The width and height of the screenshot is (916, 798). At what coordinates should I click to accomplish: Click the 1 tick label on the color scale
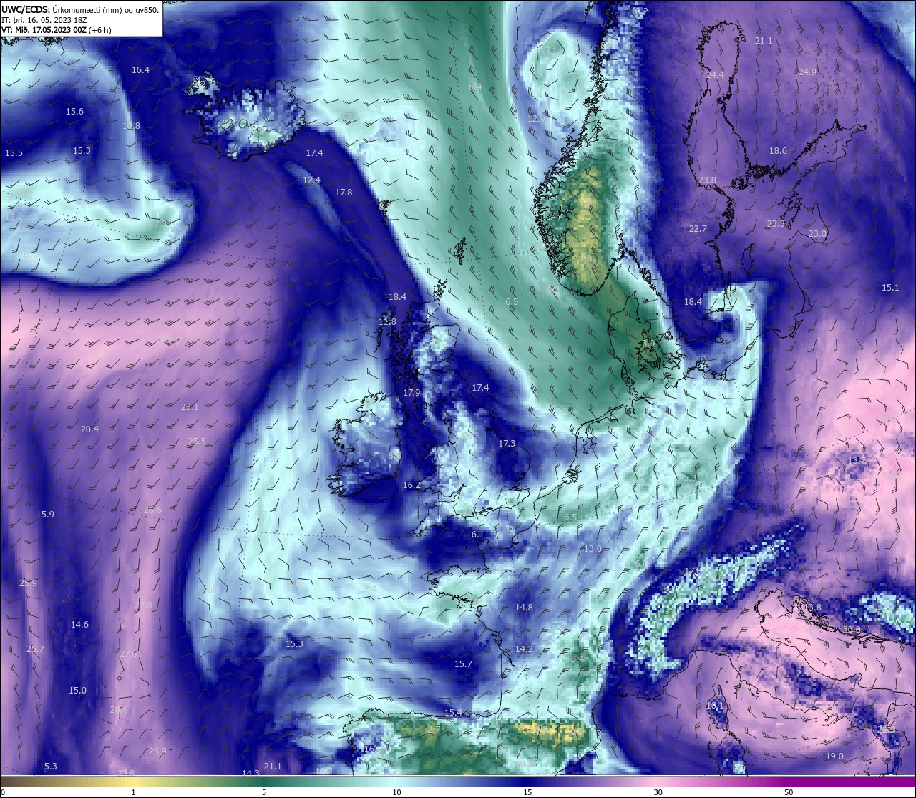point(133,792)
